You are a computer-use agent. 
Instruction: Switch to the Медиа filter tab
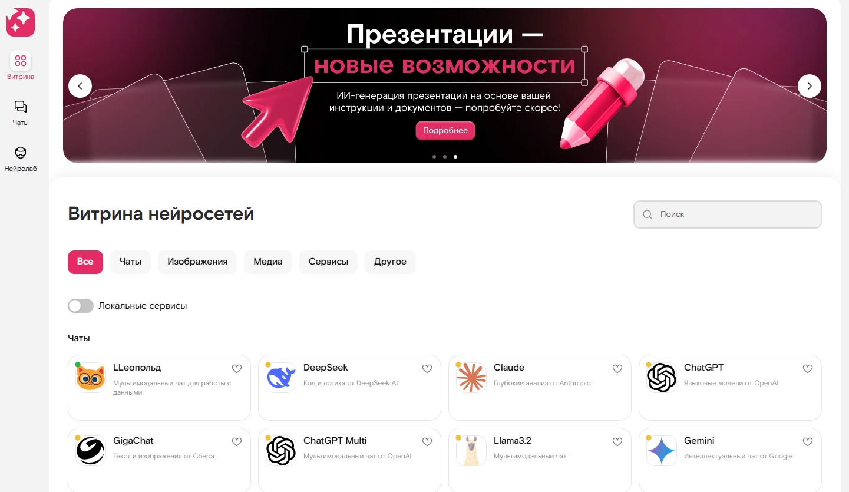pyautogui.click(x=268, y=262)
